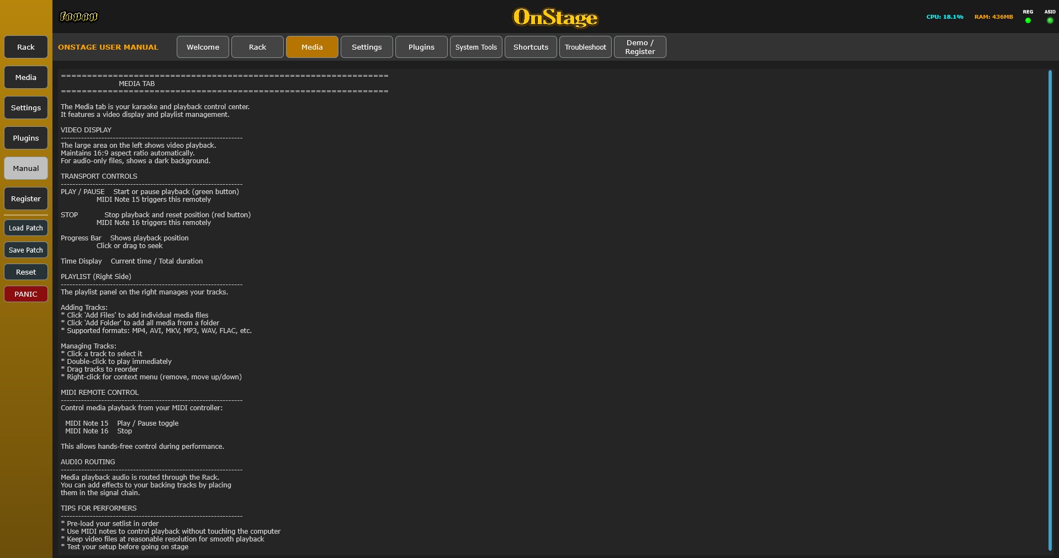1059x558 pixels.
Task: Open the Rack sidebar page
Action: [x=26, y=47]
